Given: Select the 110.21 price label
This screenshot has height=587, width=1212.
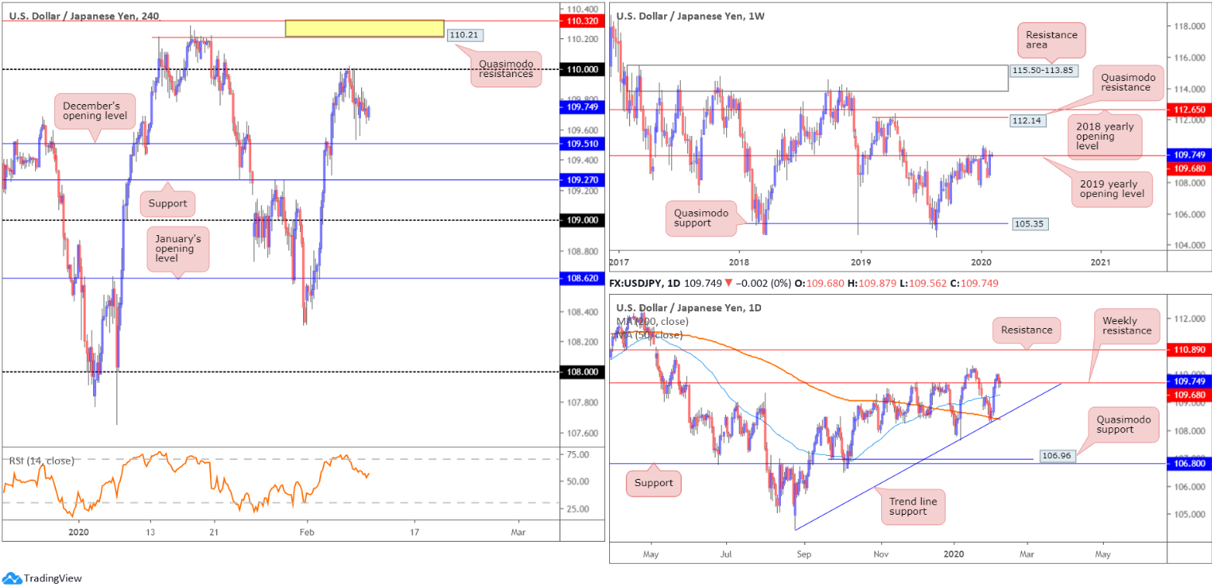Looking at the screenshot, I should tap(464, 35).
